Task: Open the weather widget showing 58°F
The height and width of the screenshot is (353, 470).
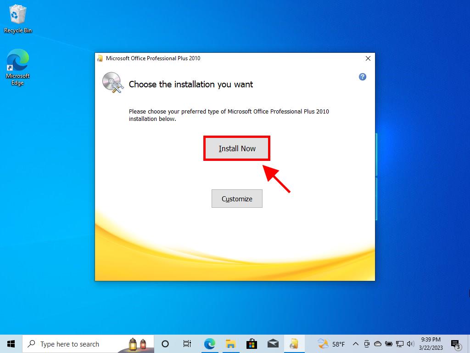Action: pyautogui.click(x=331, y=344)
